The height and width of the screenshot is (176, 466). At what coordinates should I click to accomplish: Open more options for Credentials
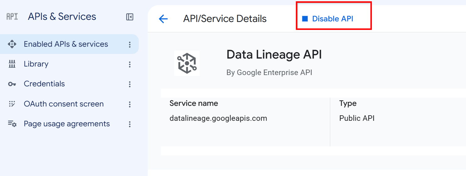click(130, 84)
